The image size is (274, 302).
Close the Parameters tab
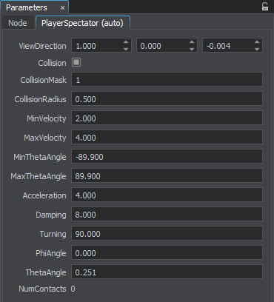(62, 8)
